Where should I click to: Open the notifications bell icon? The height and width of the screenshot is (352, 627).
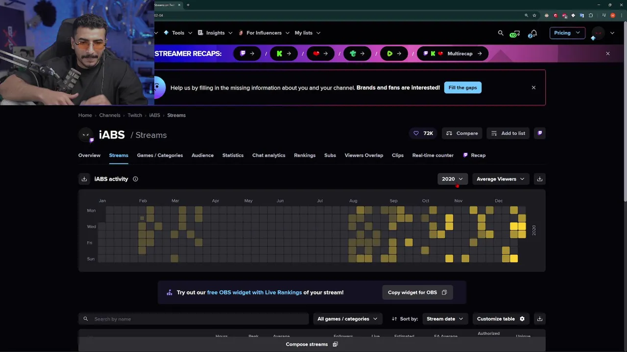click(533, 33)
